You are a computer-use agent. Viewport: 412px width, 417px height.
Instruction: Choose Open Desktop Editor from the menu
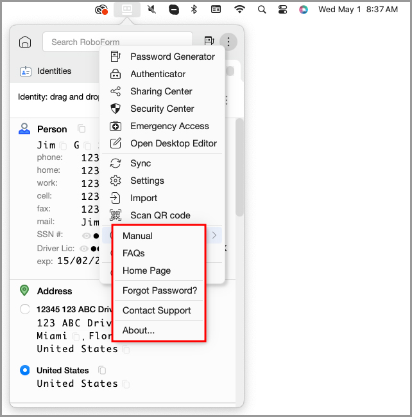click(x=162, y=143)
